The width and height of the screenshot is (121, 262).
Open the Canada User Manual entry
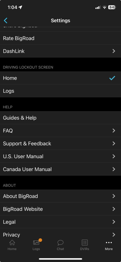point(60,169)
